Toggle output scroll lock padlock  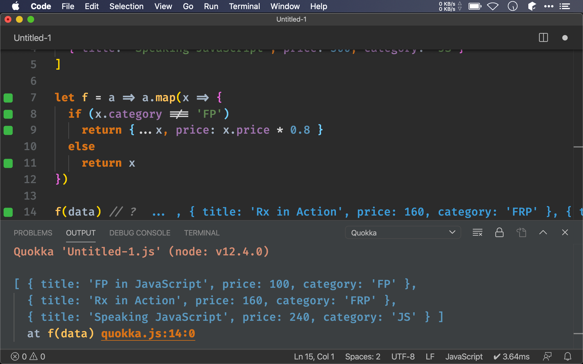pos(499,233)
